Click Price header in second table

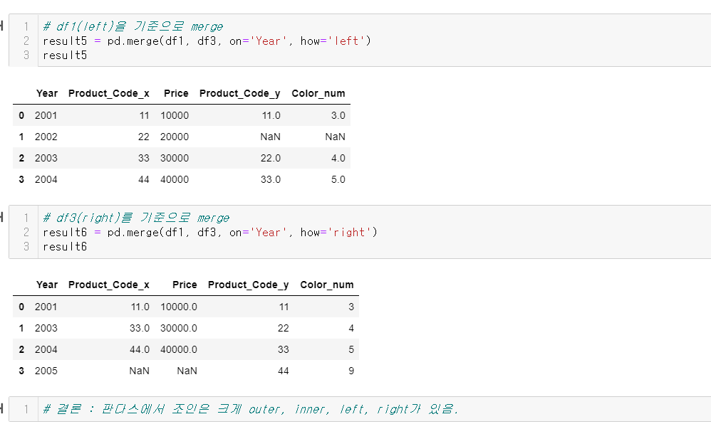coord(185,285)
